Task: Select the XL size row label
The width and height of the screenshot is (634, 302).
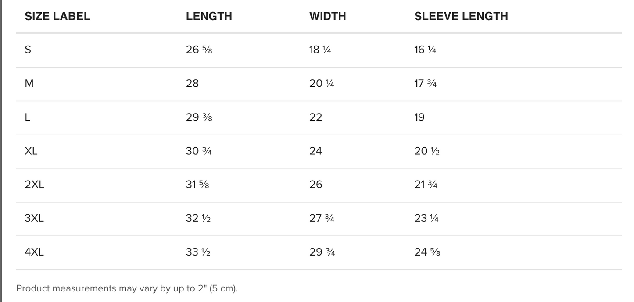Action: coord(31,151)
